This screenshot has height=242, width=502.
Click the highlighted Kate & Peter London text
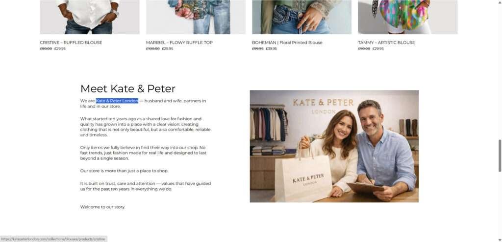pos(117,101)
